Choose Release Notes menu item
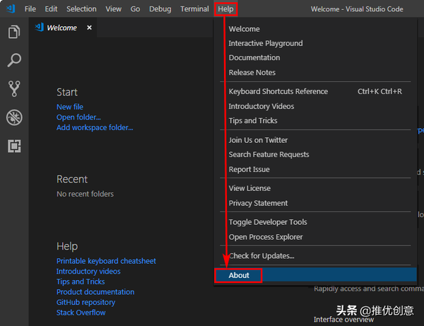 point(315,73)
